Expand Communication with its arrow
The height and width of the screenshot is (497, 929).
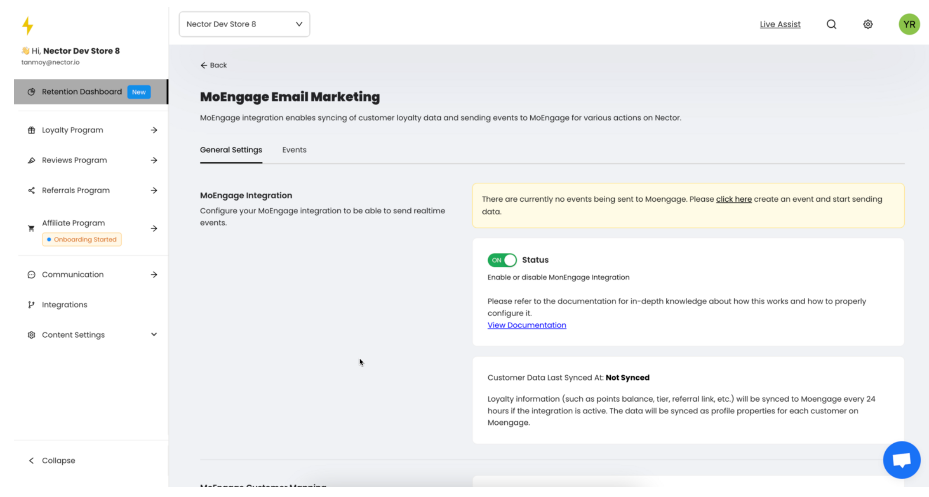pos(154,274)
